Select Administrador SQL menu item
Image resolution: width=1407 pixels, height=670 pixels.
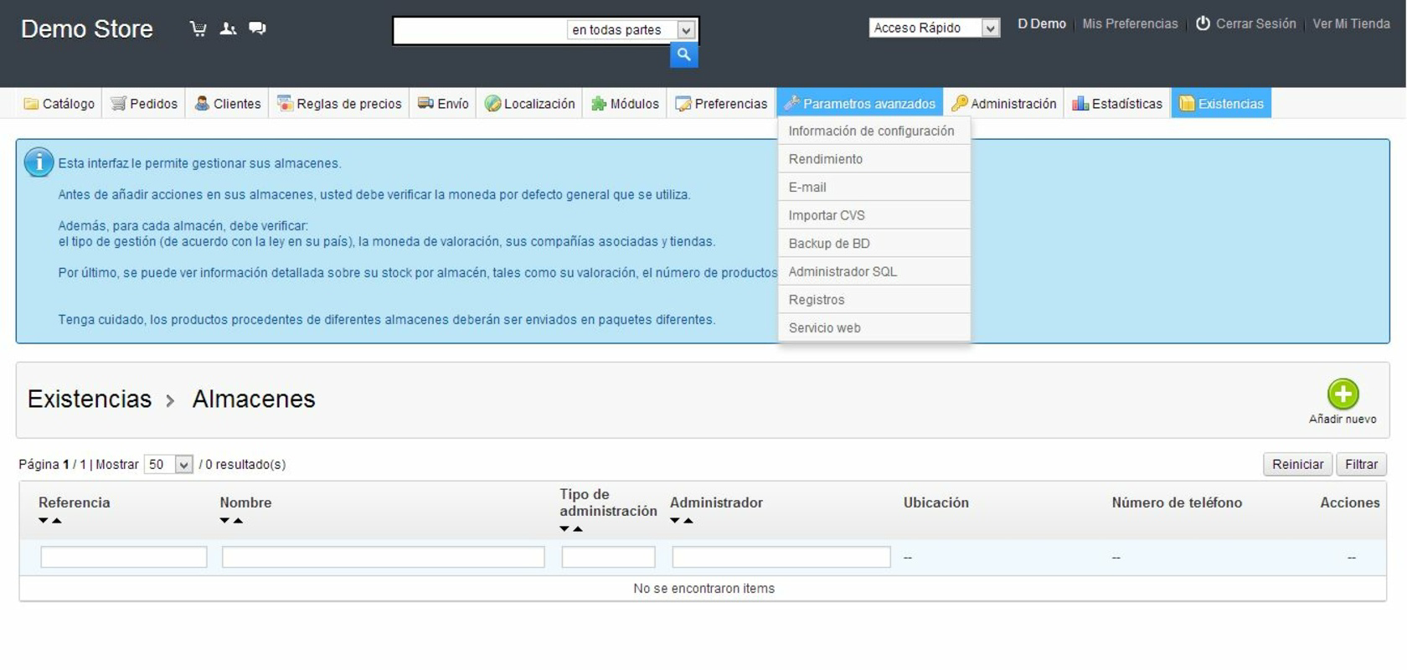coord(874,271)
